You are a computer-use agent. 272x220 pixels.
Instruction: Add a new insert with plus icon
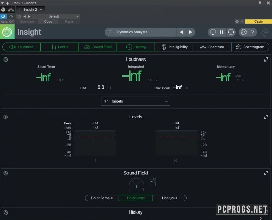click(x=7, y=3)
